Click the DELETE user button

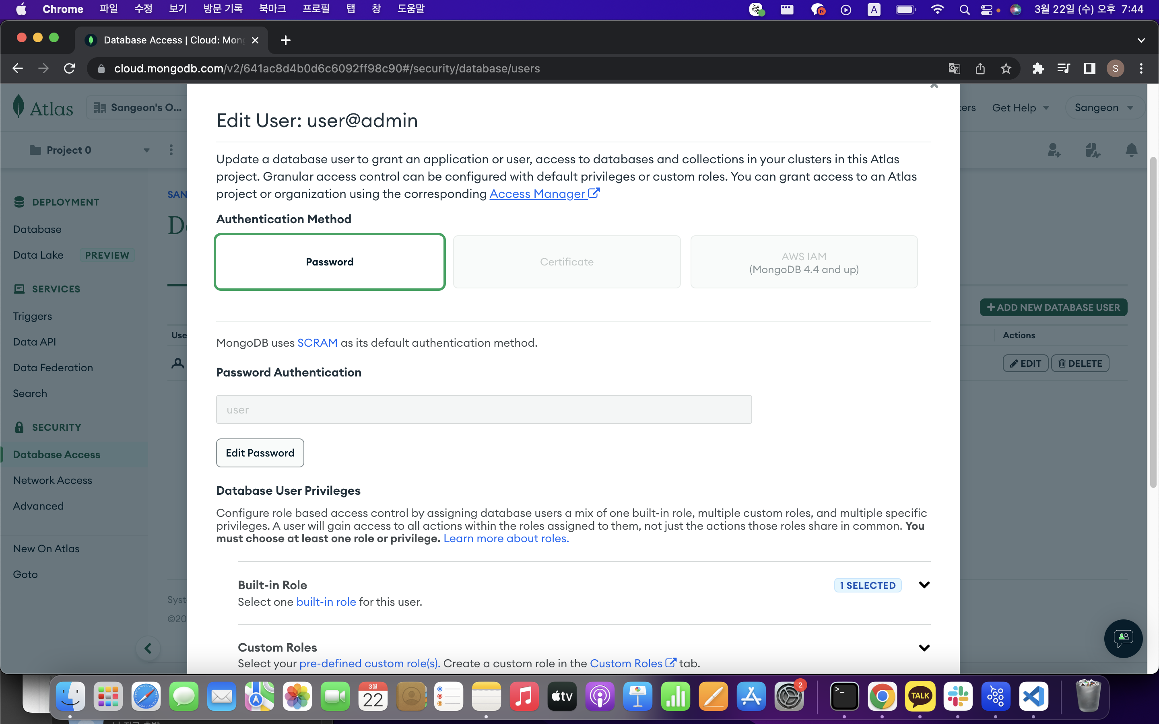click(x=1080, y=364)
